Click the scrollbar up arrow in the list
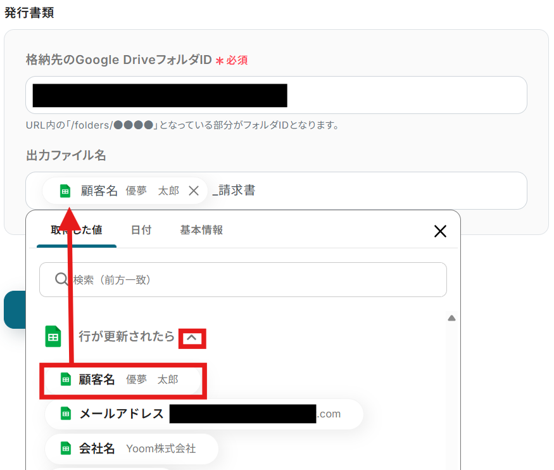Image resolution: width=554 pixels, height=470 pixels. pyautogui.click(x=451, y=318)
